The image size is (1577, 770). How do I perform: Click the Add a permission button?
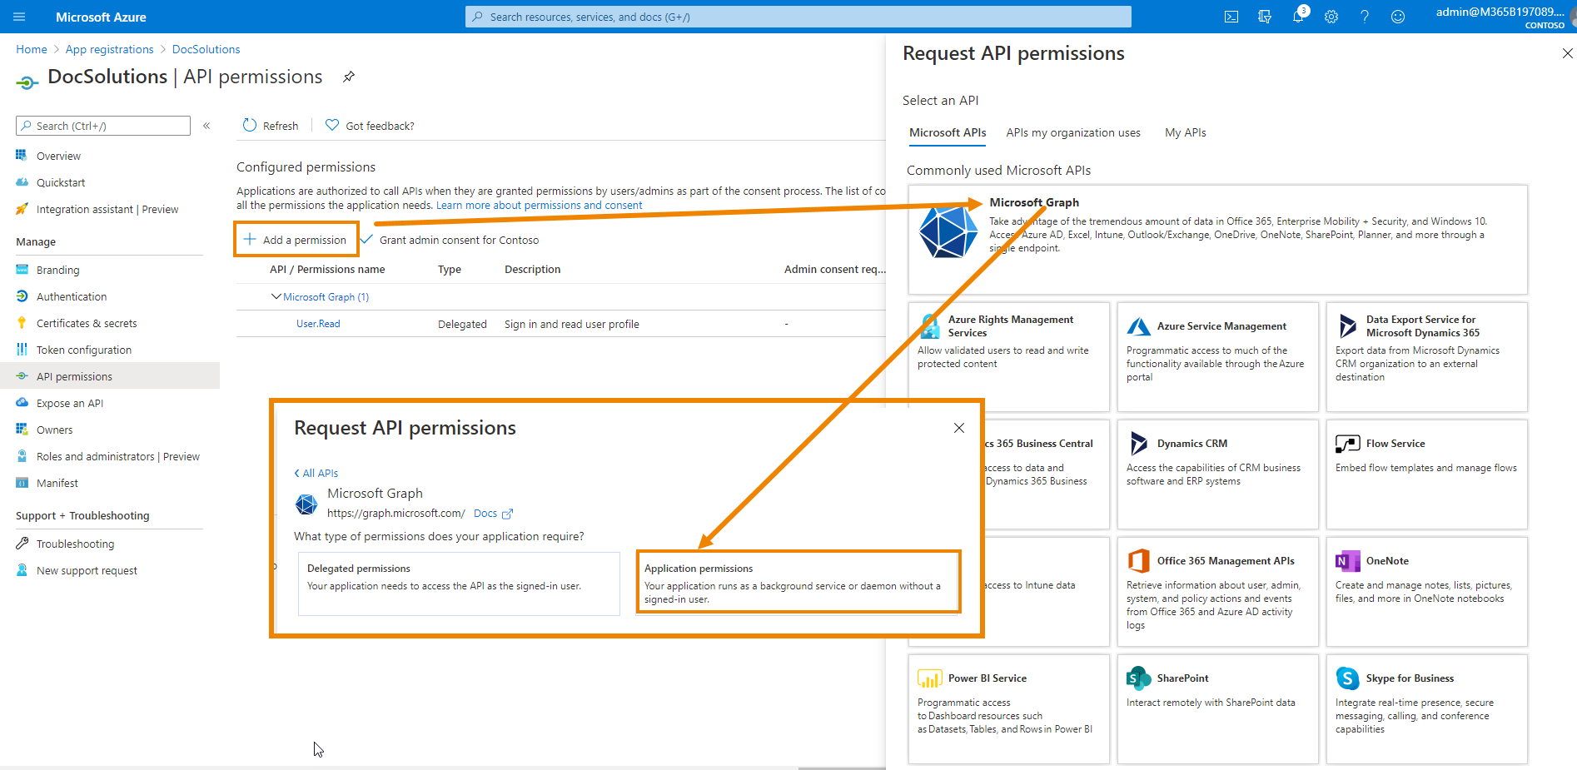coord(296,240)
